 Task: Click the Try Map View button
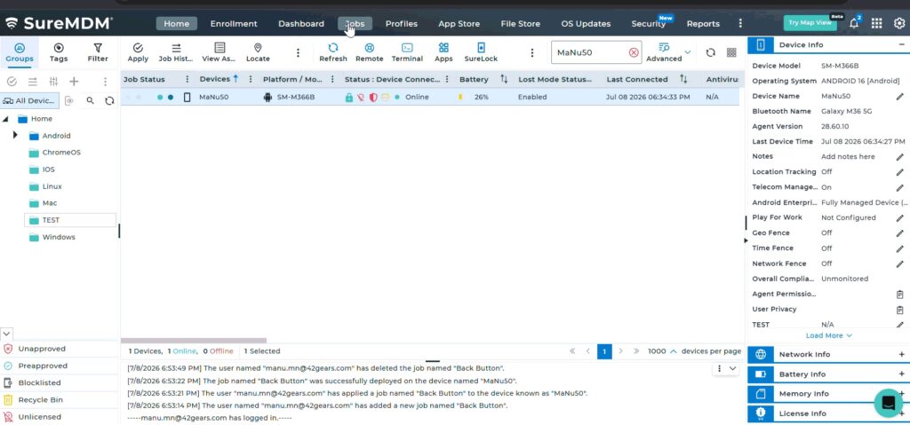click(810, 22)
